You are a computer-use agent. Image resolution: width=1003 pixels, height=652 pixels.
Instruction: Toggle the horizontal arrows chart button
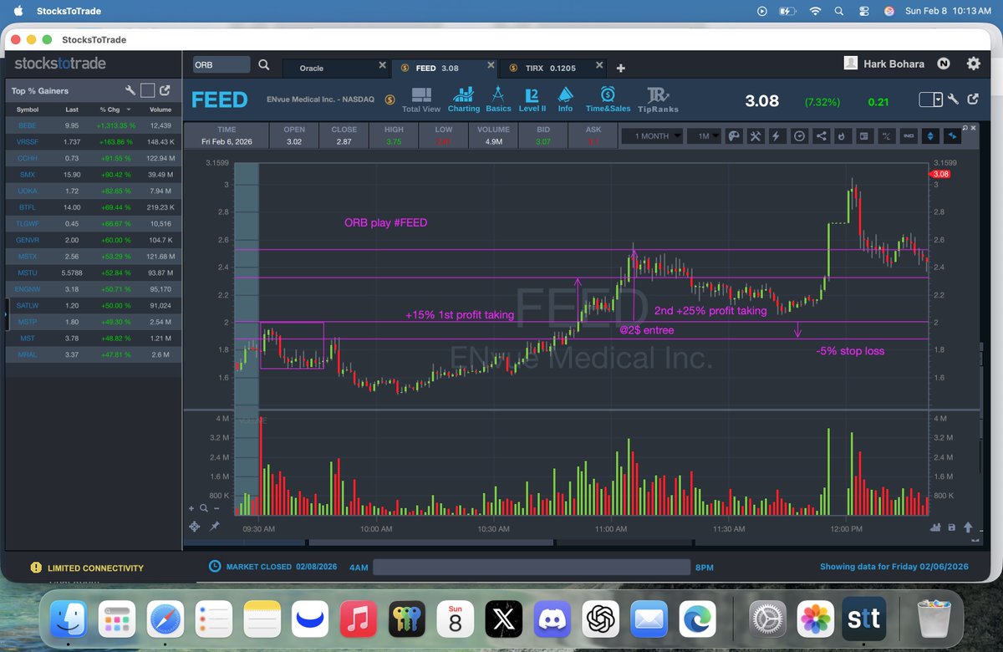tap(952, 135)
